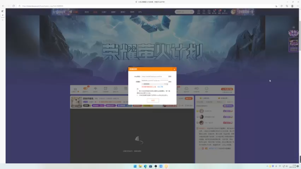Click the blue tag under room title

point(125,106)
